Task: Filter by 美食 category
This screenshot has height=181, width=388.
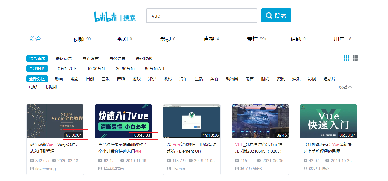Action: coord(214,79)
